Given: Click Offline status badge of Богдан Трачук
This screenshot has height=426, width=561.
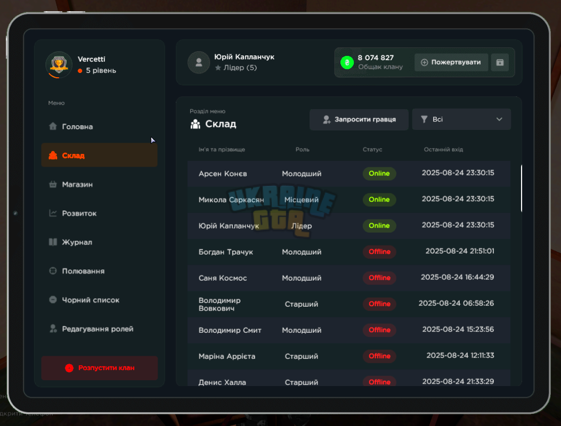Looking at the screenshot, I should pos(379,252).
